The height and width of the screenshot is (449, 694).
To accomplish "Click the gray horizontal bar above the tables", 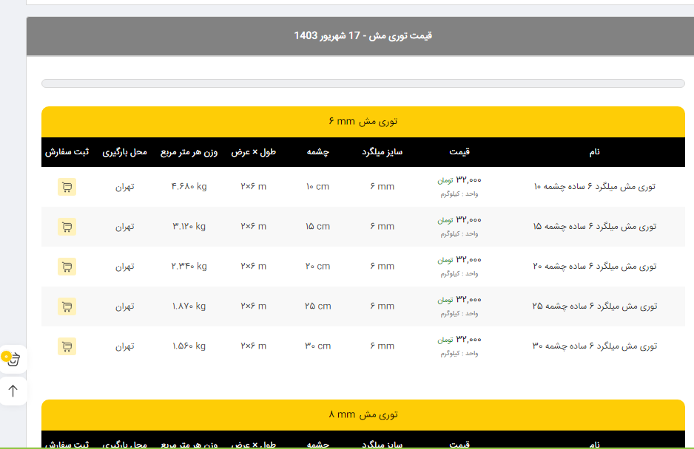I will pyautogui.click(x=363, y=83).
